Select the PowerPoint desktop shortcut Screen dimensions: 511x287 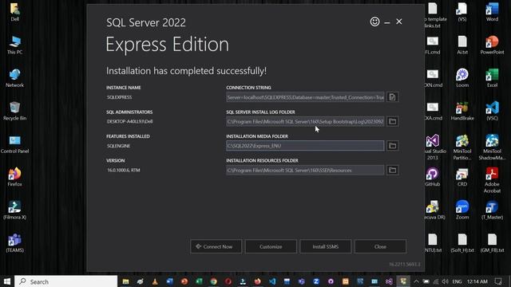(x=492, y=45)
